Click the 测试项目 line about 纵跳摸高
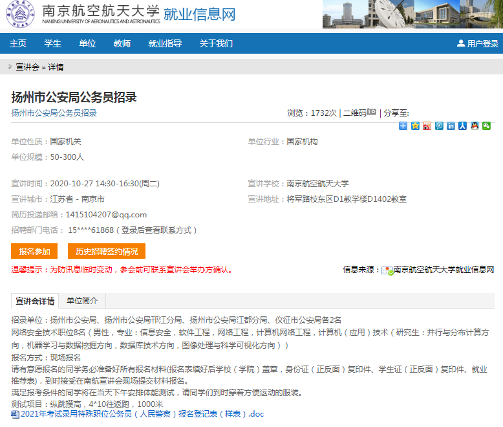The width and height of the screenshot is (503, 427). pos(87,404)
